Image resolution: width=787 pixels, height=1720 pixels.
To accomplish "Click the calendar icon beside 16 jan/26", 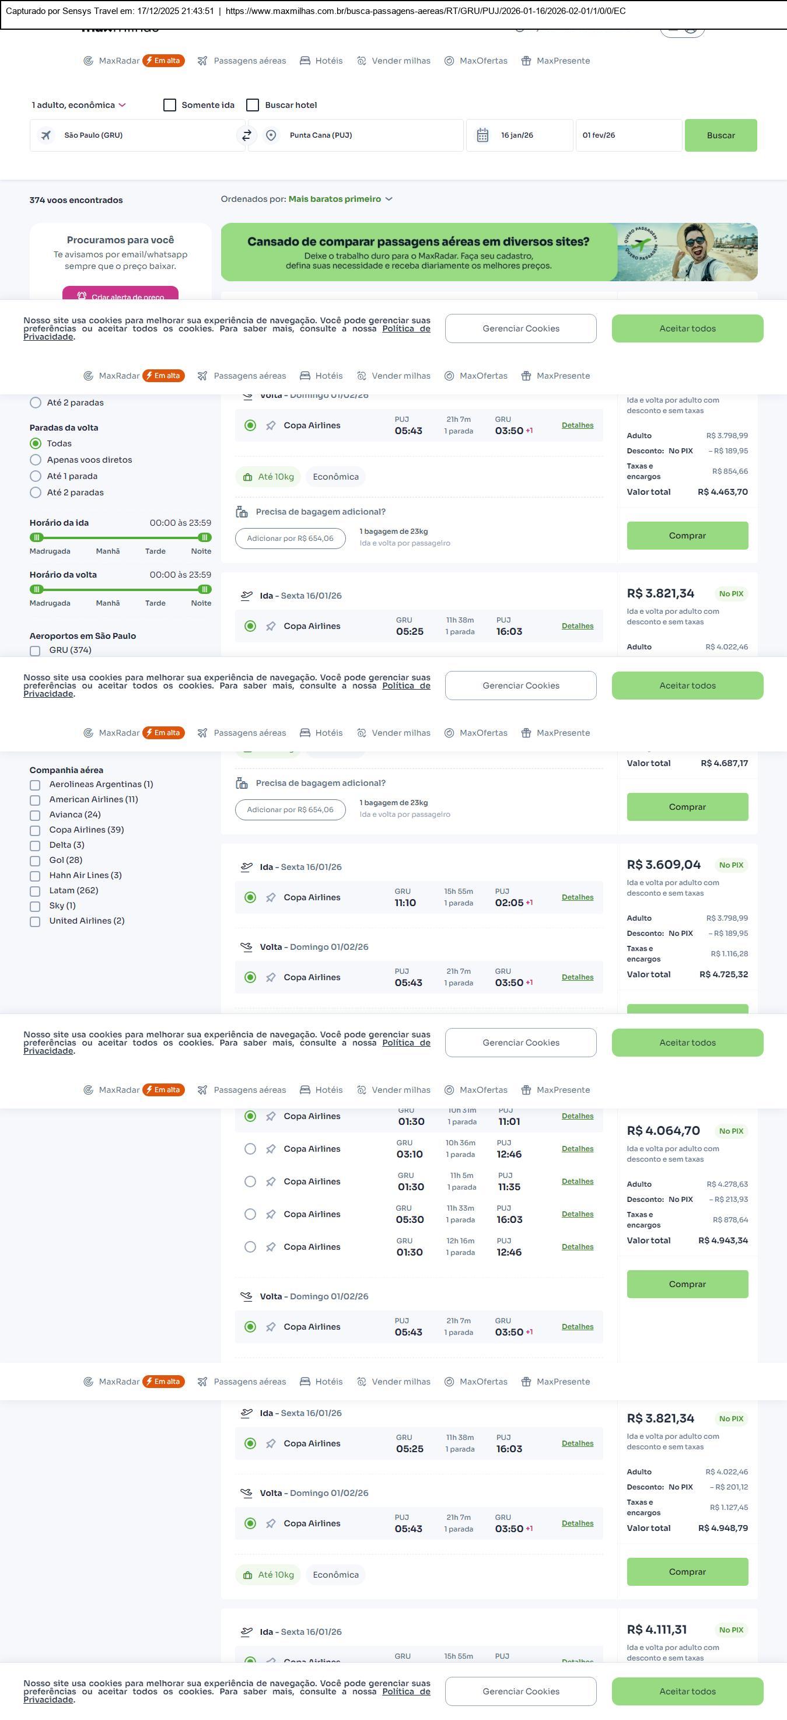I will click(x=482, y=135).
